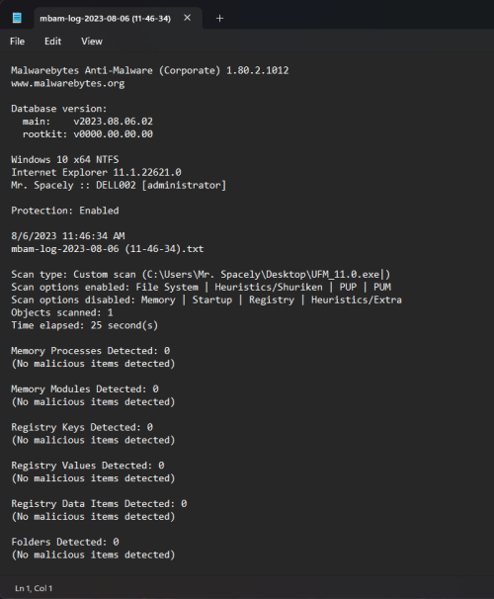Click the rootkit: v0000.00.00.00 line

pos(87,134)
